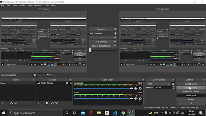This screenshot has height=116, width=206.
Task: Move source down in Sources panel
Action: (x=56, y=103)
